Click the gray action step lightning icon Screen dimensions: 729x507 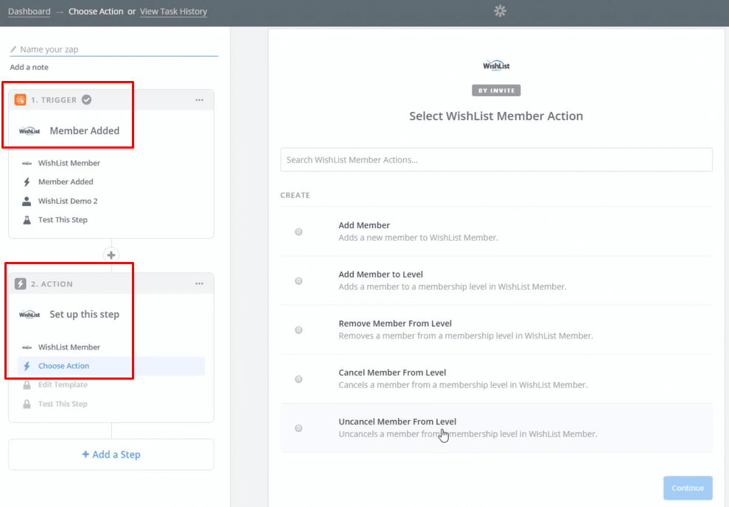[x=20, y=284]
